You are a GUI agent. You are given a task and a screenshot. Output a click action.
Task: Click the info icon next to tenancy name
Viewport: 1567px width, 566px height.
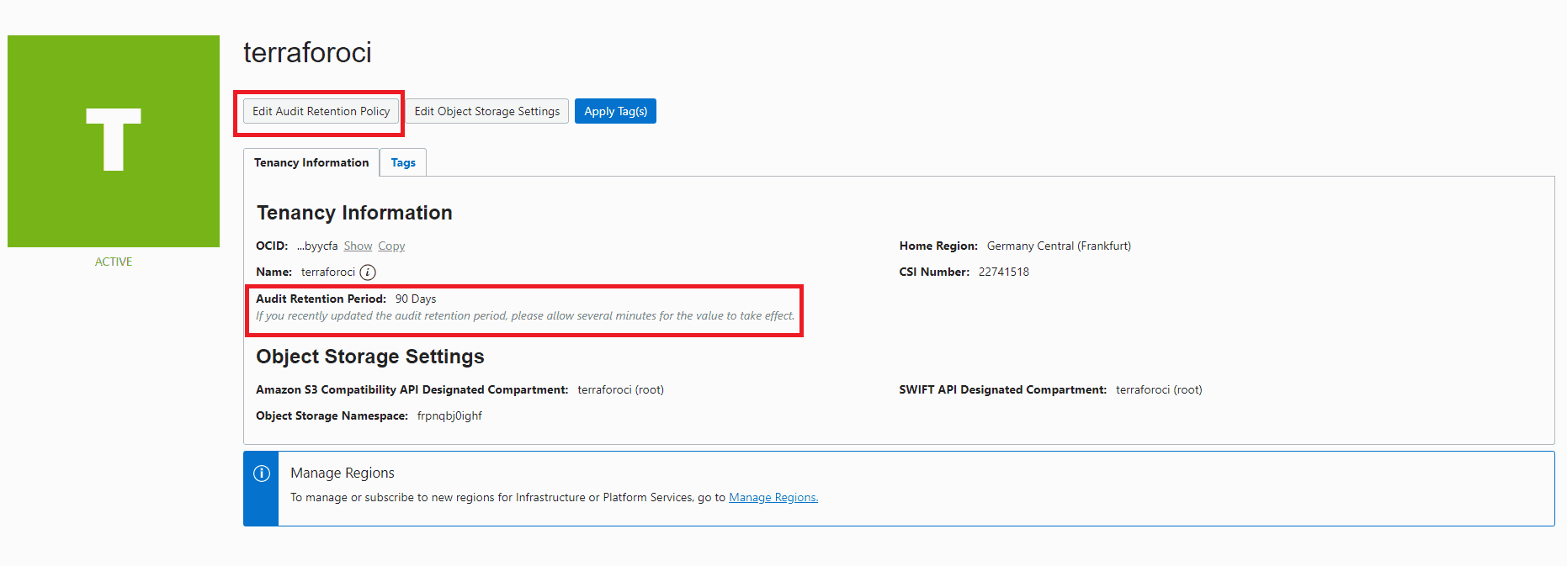point(368,272)
